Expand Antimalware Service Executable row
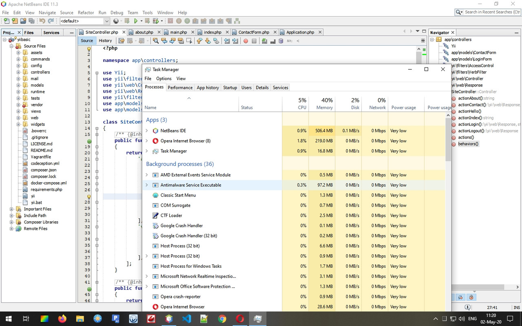Image resolution: width=522 pixels, height=326 pixels. 147,185
